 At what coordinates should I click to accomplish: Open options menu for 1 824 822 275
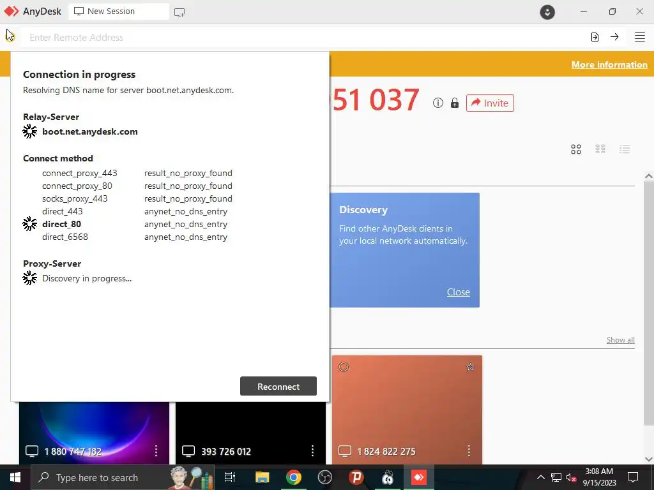click(x=469, y=450)
